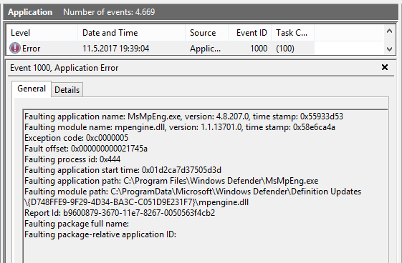The width and height of the screenshot is (402, 263).
Task: Click the event list scroll down arrow
Action: click(x=389, y=49)
